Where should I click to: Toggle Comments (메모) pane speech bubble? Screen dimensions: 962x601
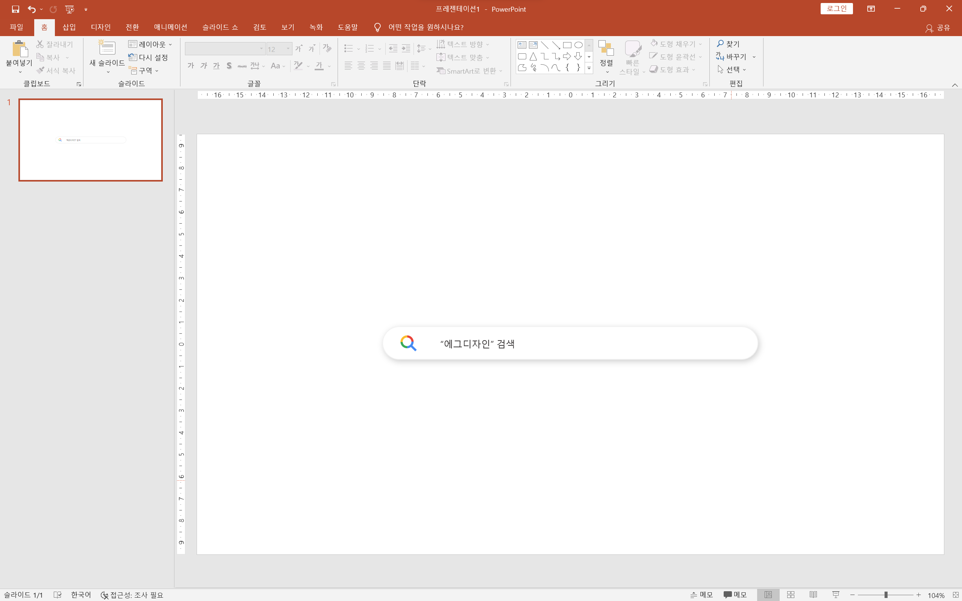coord(735,595)
